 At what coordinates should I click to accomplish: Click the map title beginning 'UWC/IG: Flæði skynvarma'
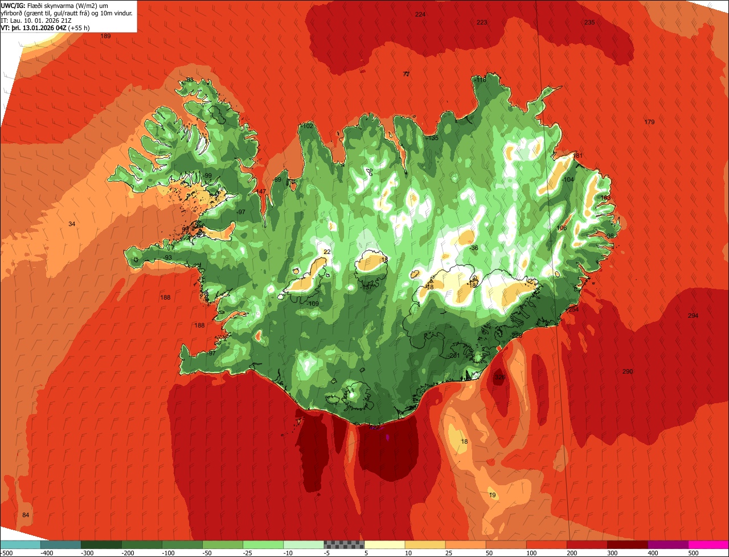[x=68, y=9]
